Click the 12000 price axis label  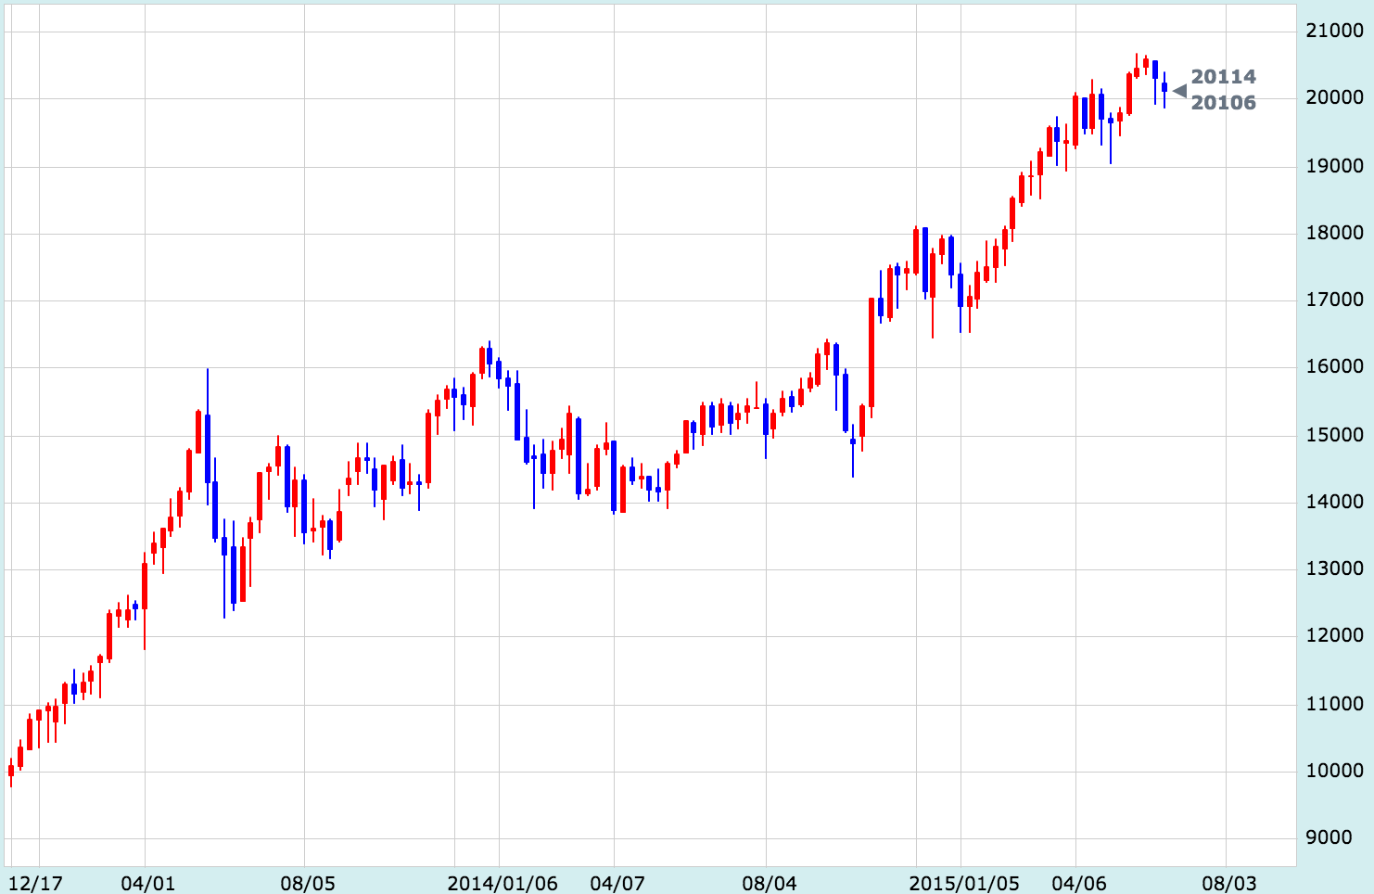tap(1334, 635)
